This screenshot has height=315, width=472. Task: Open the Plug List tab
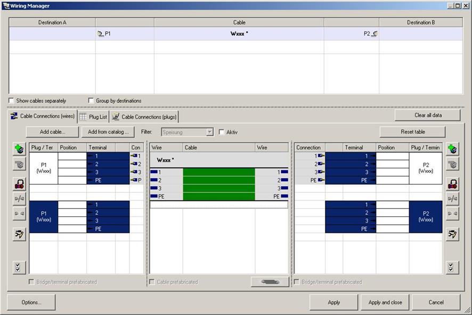(x=94, y=117)
